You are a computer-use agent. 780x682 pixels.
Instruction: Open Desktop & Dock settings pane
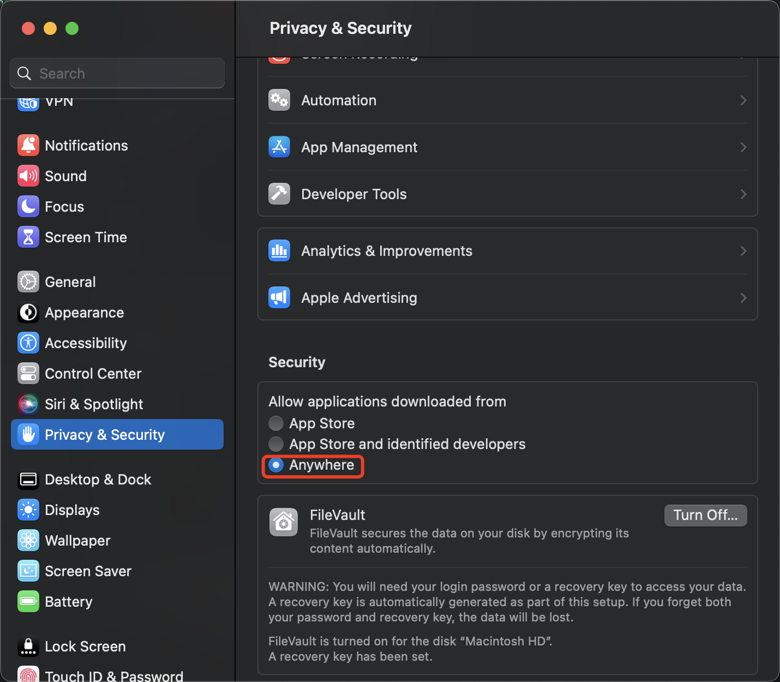[98, 480]
